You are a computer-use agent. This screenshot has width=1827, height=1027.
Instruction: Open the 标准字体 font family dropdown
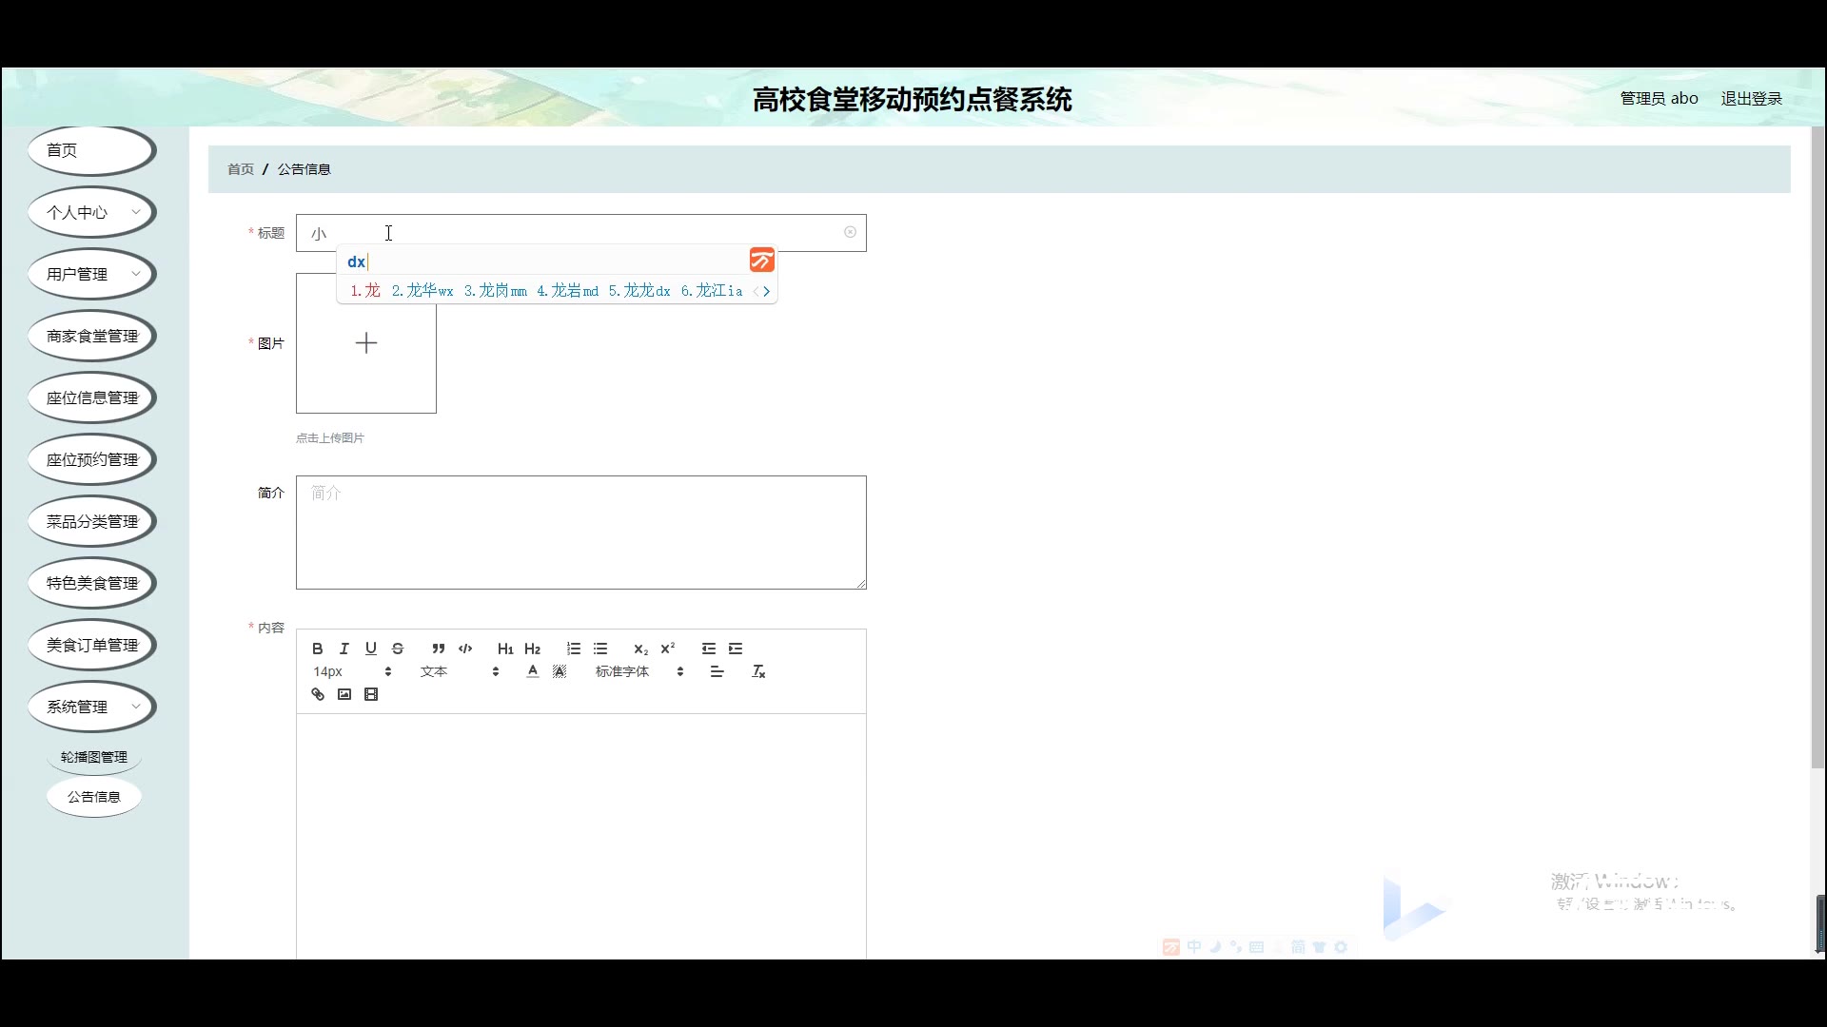[638, 672]
